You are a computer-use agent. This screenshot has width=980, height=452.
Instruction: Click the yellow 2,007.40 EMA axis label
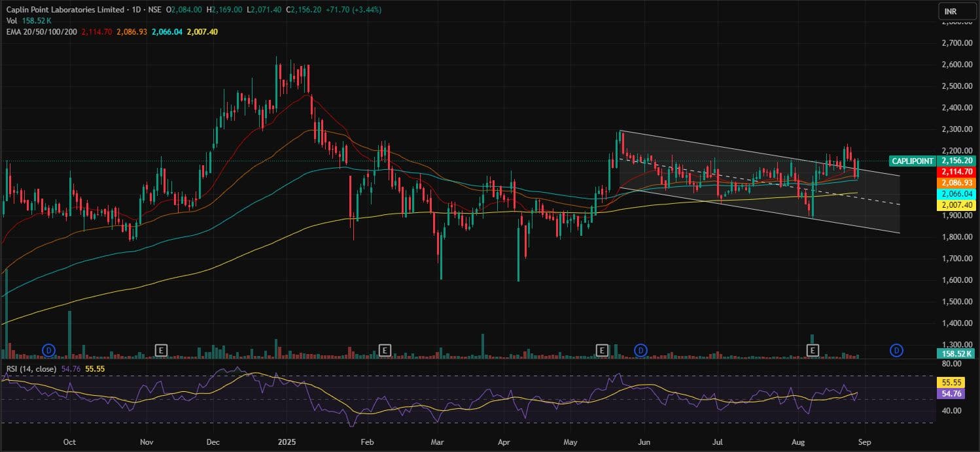click(x=958, y=205)
